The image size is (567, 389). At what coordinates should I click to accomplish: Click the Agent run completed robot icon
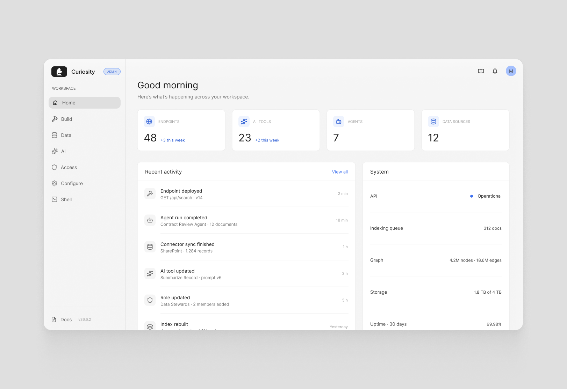click(x=150, y=220)
